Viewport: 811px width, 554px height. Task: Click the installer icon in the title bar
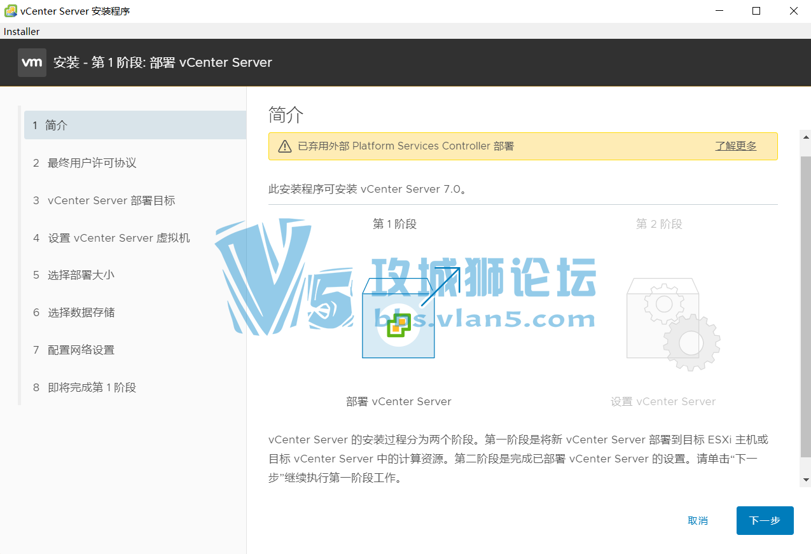9,10
